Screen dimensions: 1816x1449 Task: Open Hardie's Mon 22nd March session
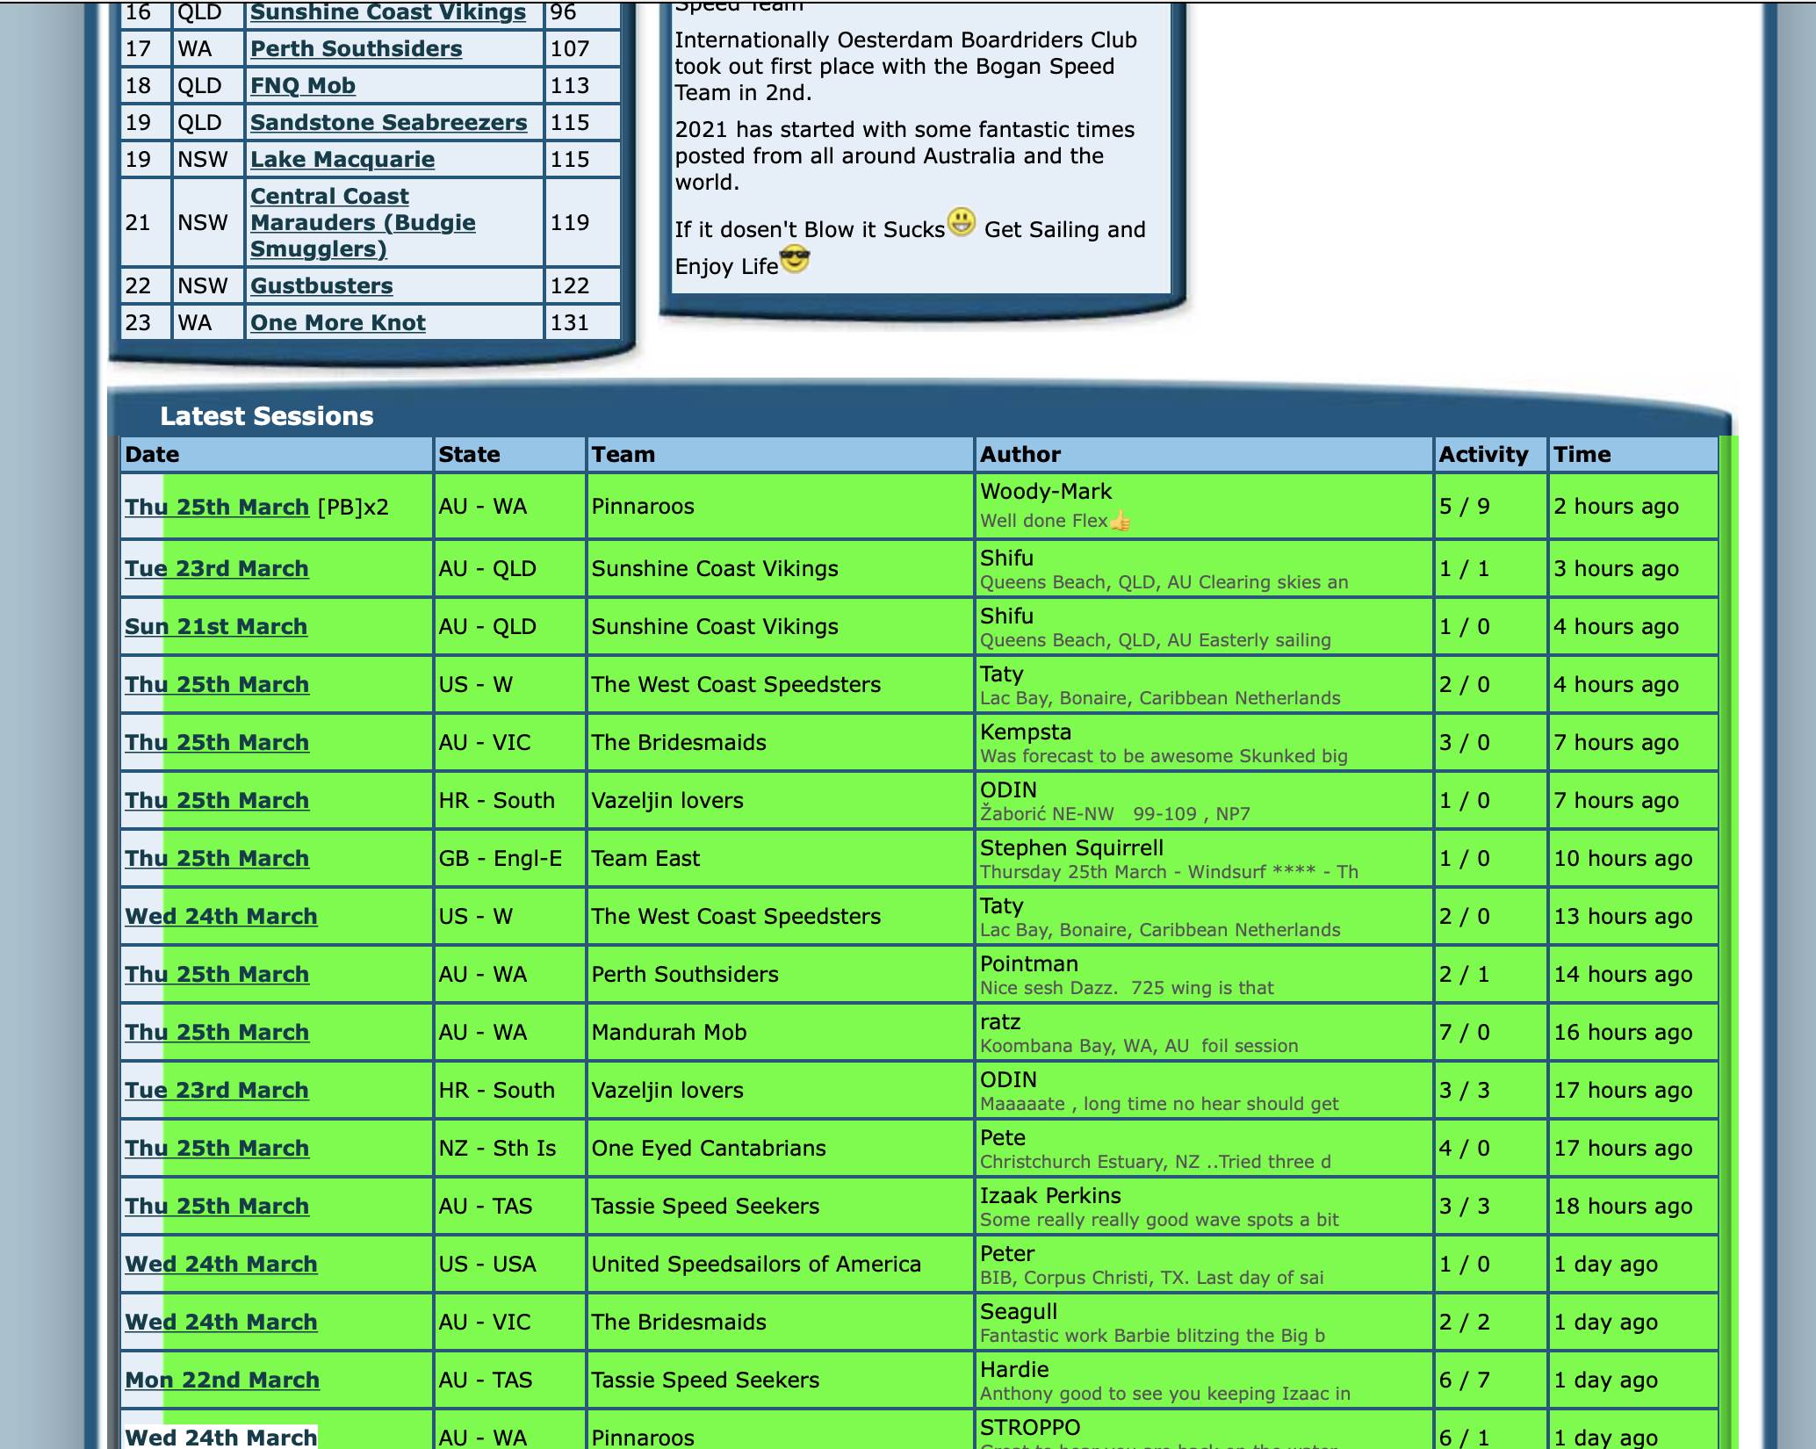point(221,1380)
